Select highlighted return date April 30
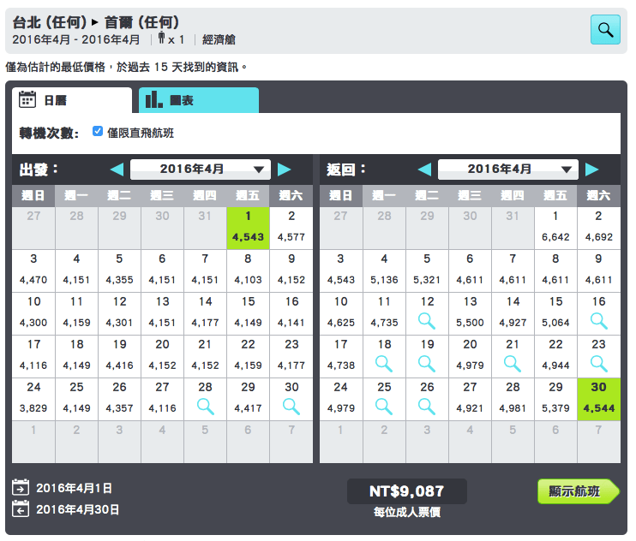 [x=598, y=399]
